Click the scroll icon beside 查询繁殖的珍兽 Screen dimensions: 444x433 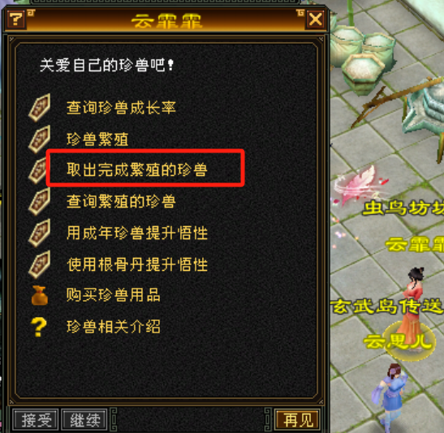pyautogui.click(x=40, y=202)
